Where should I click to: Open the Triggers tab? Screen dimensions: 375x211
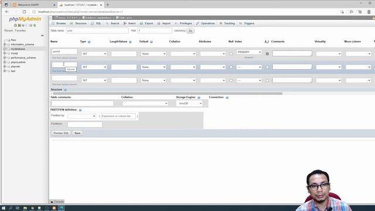click(x=247, y=23)
